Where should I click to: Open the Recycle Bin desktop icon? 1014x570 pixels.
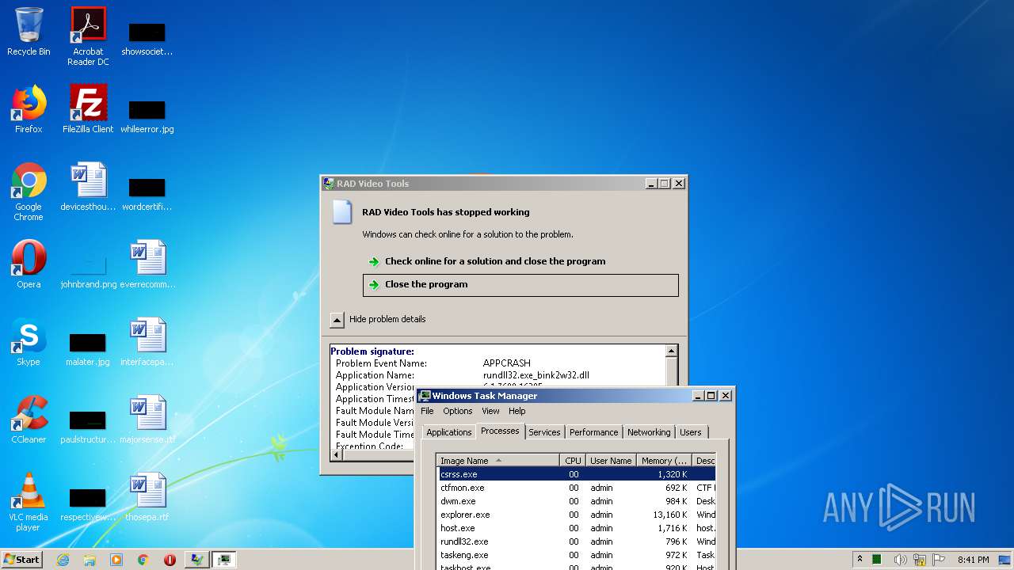[29, 32]
